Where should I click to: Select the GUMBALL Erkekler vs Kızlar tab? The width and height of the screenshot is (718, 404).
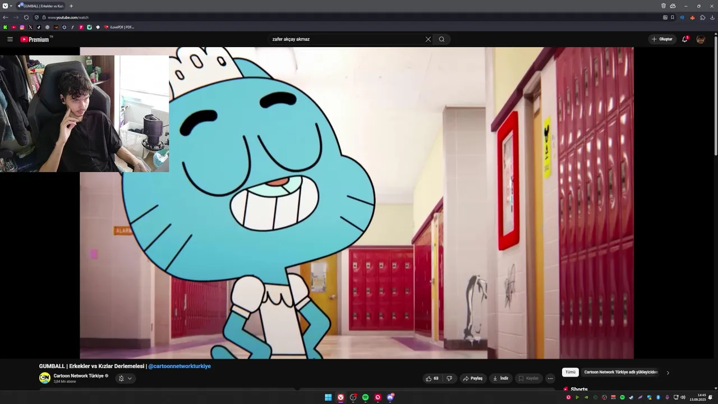pos(40,6)
